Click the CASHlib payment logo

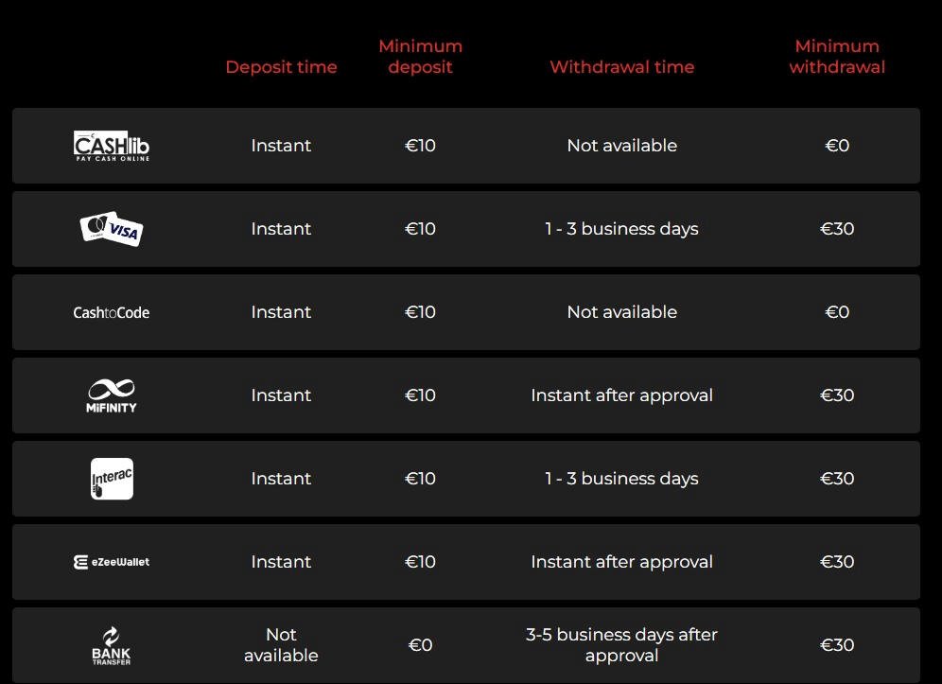112,146
